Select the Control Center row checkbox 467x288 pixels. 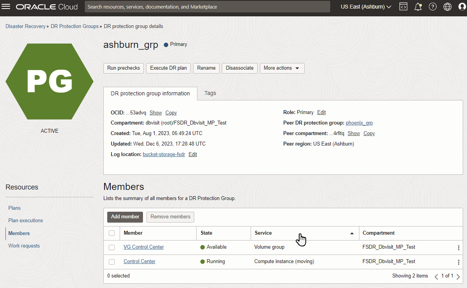click(x=112, y=262)
